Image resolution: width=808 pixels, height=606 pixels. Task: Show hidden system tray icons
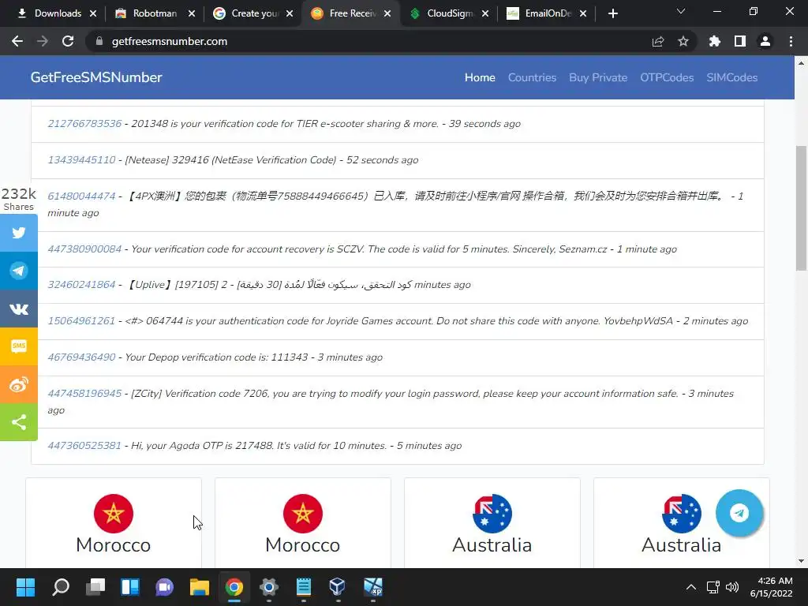click(x=691, y=587)
